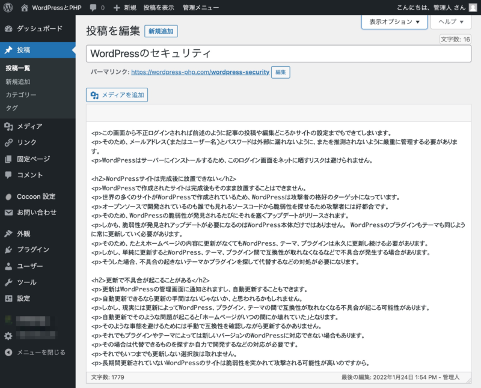Click the pushpin icon next to 投稿
This screenshot has width=481, height=388.
pos(8,50)
